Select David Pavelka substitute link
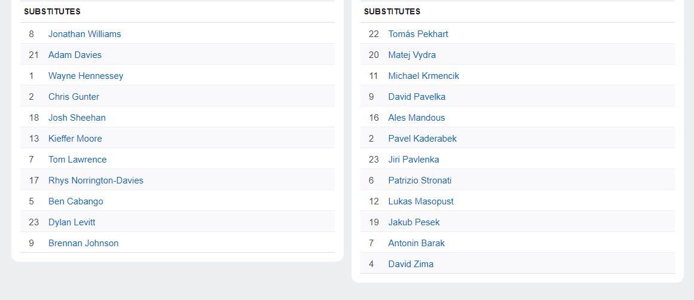This screenshot has height=300, width=694. [417, 97]
